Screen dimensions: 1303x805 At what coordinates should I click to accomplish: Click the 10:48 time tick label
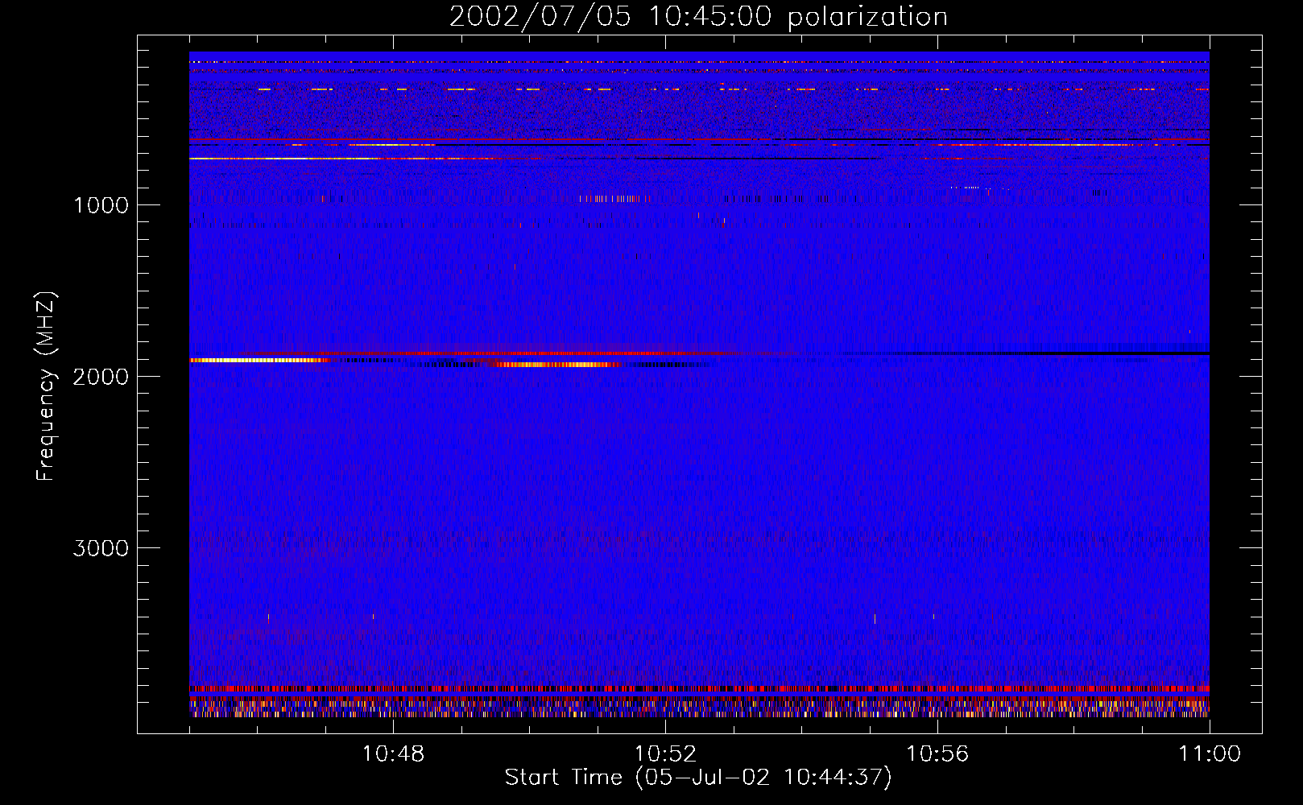pos(393,754)
